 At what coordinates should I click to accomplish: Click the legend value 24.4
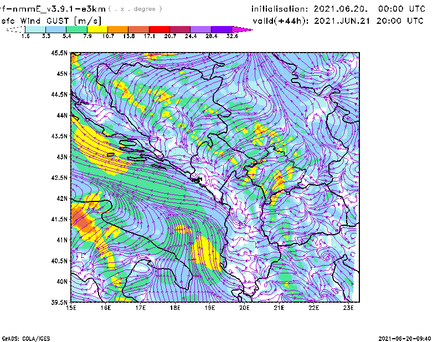click(190, 36)
